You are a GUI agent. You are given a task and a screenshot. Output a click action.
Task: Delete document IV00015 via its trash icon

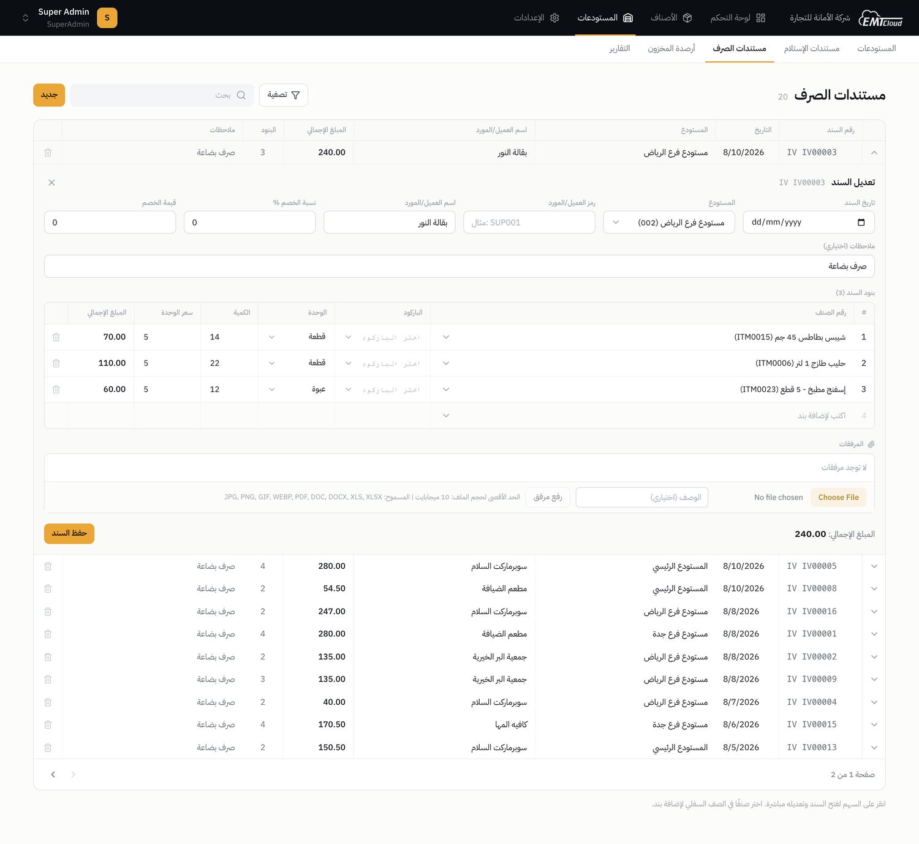(48, 725)
